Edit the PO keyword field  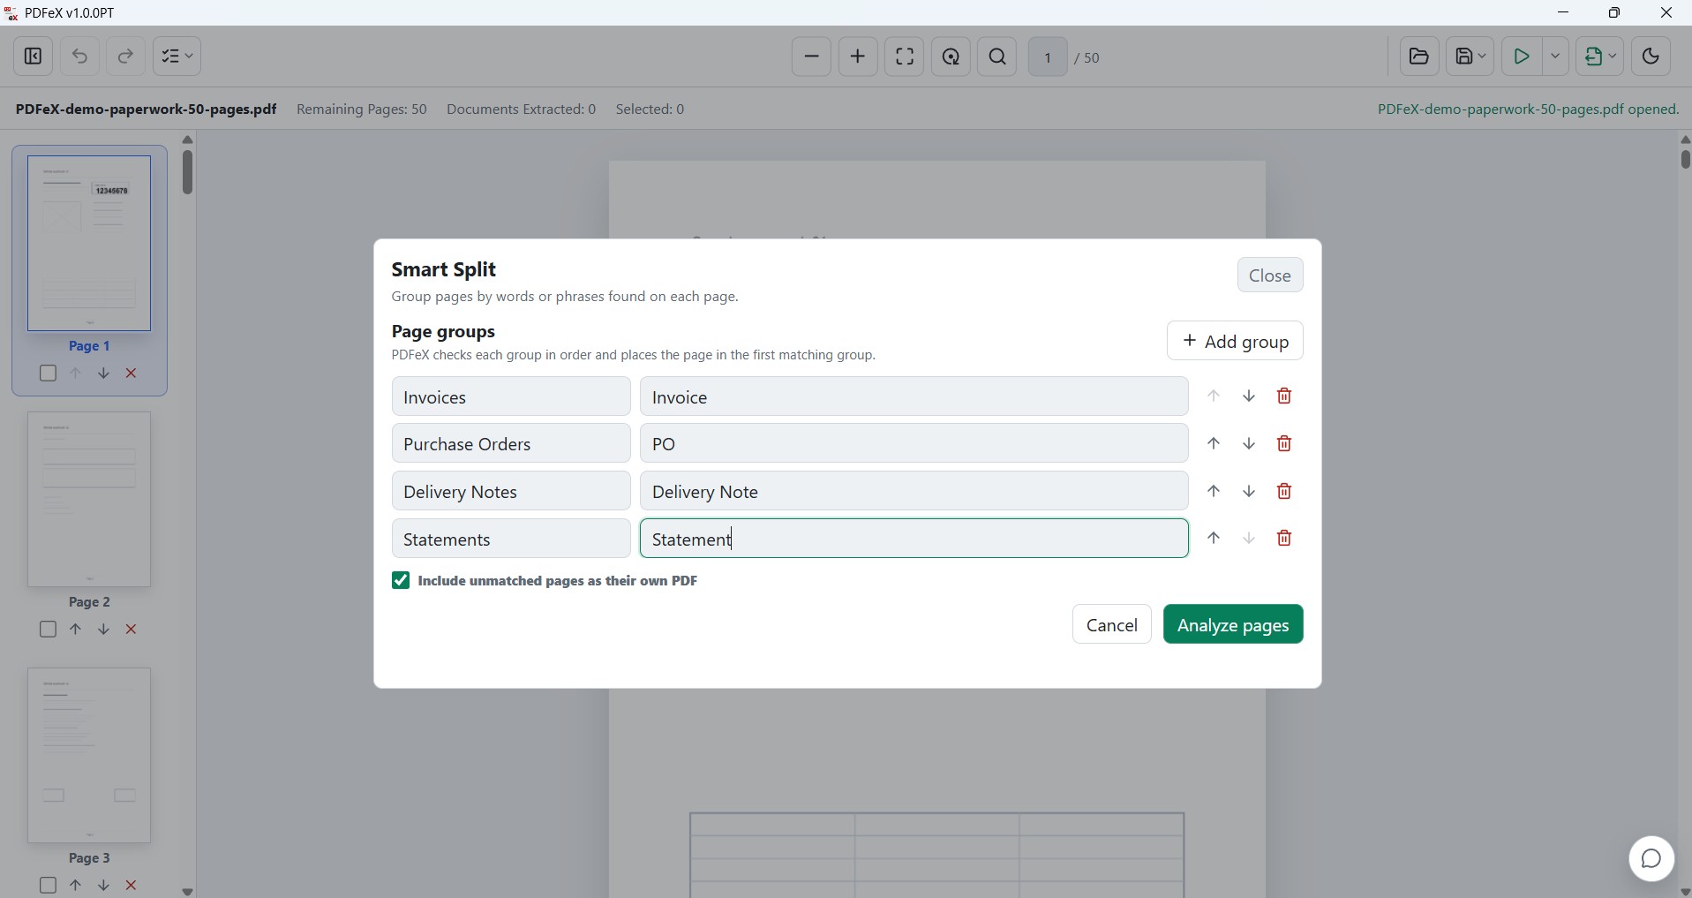coord(914,443)
